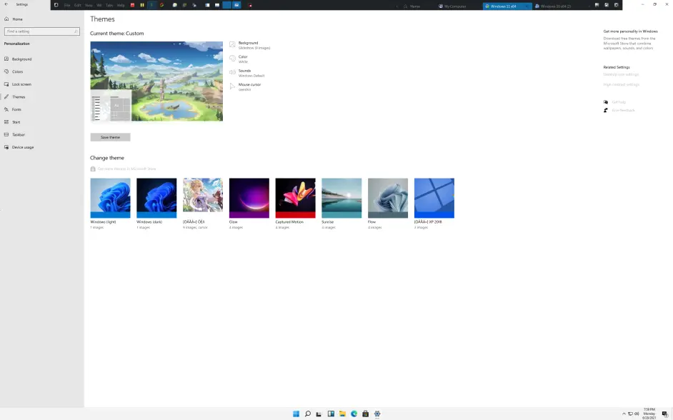Open the theme Background slideshow setting
The image size is (673, 420).
pyautogui.click(x=250, y=45)
